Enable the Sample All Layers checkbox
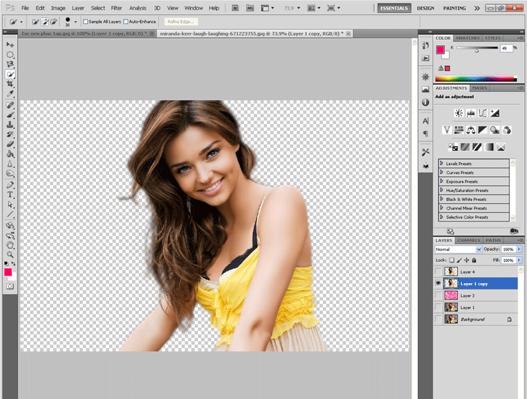527x399 pixels. coord(86,22)
